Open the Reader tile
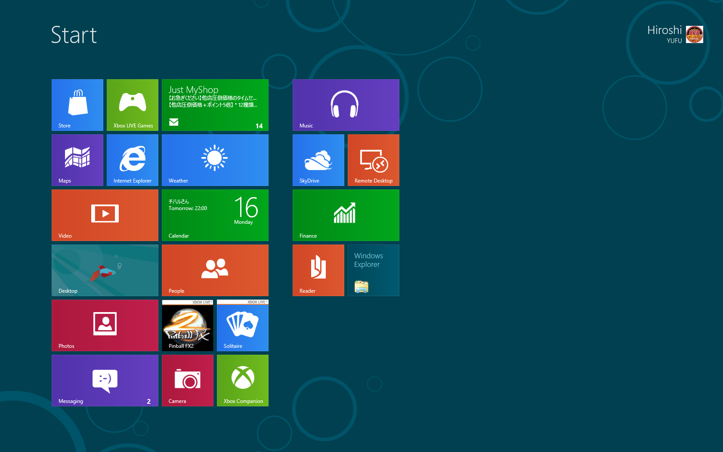 [x=318, y=270]
